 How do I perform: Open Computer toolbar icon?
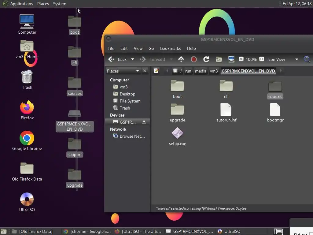click(231, 59)
